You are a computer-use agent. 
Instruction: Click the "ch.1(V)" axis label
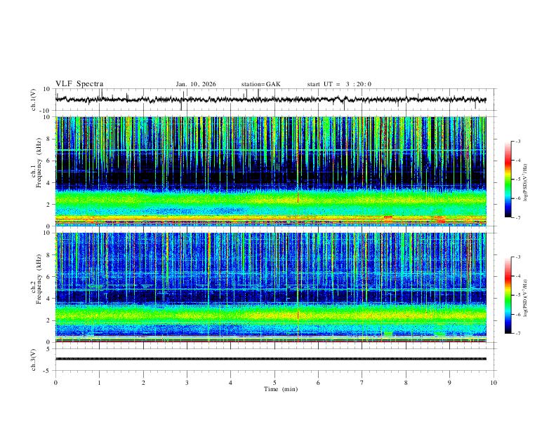tap(34, 100)
